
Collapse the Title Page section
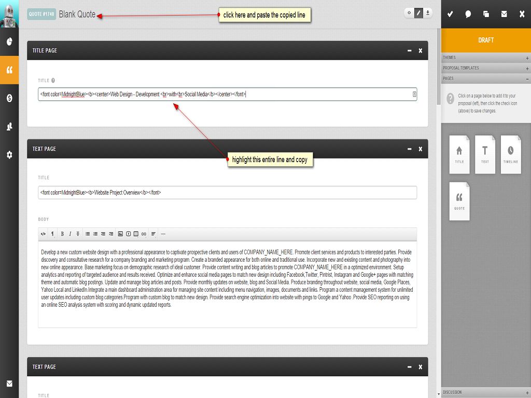(x=410, y=50)
